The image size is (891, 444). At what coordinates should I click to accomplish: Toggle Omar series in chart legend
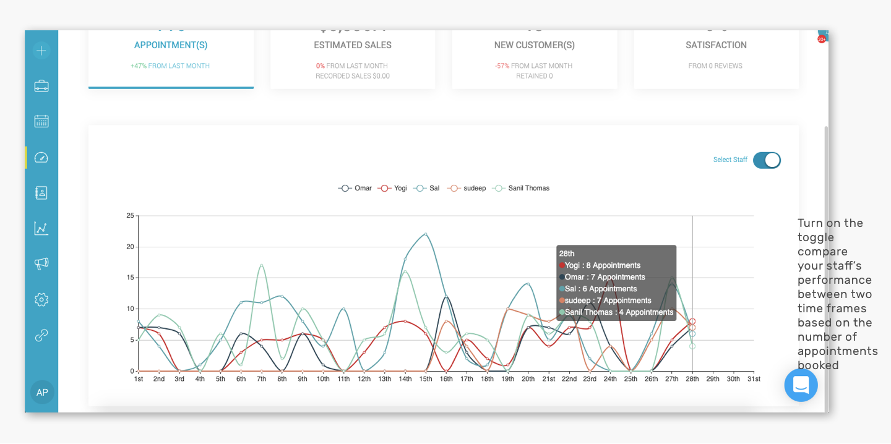coord(355,188)
